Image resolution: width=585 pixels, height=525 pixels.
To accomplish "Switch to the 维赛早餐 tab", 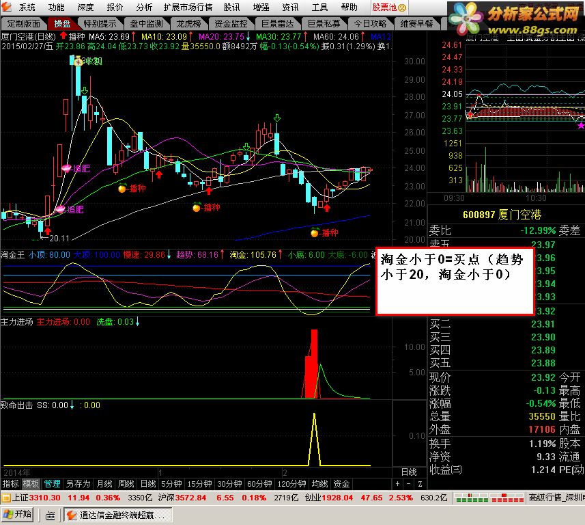I will [x=417, y=23].
